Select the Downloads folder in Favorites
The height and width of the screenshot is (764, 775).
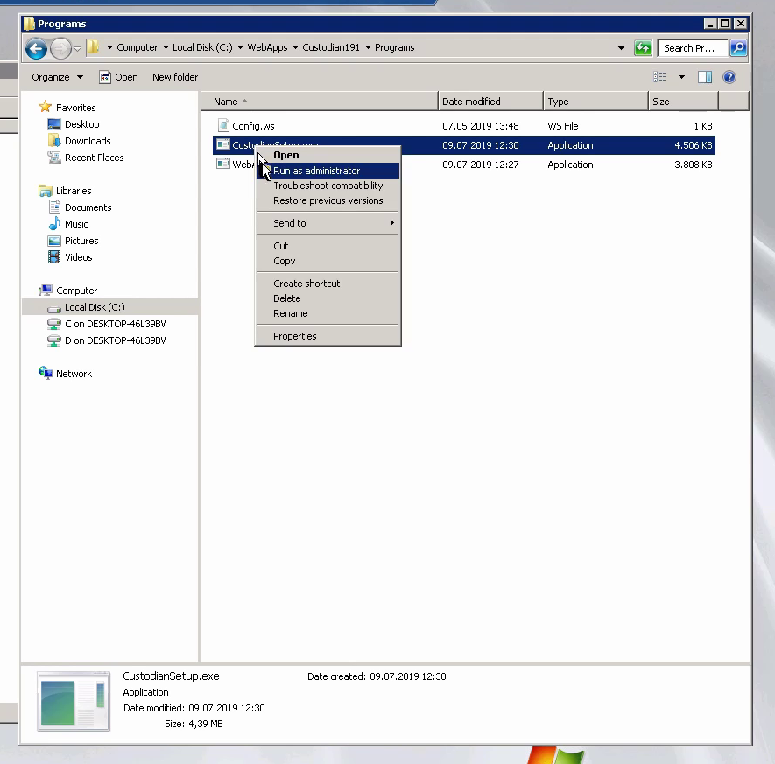pos(87,141)
